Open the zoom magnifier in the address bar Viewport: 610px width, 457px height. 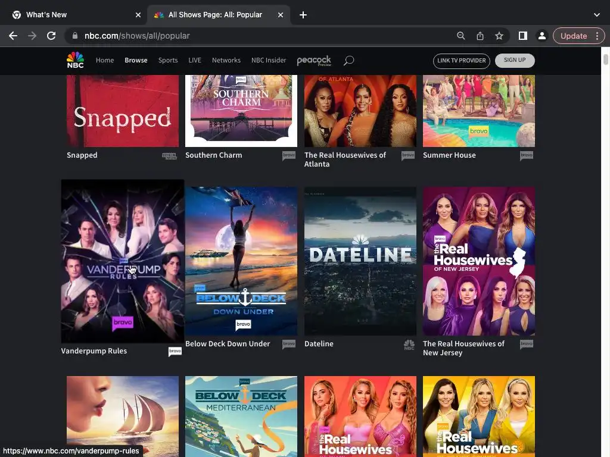click(461, 36)
